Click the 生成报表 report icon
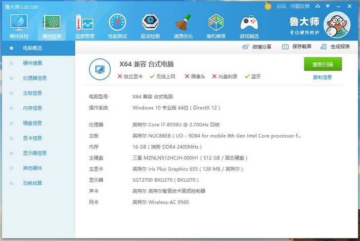The width and height of the screenshot is (360, 241). (x=323, y=47)
